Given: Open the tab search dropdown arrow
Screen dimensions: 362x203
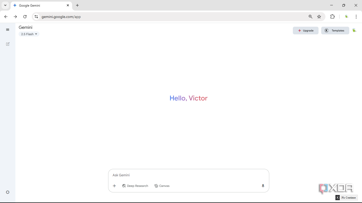Looking at the screenshot, I should click(x=5, y=5).
